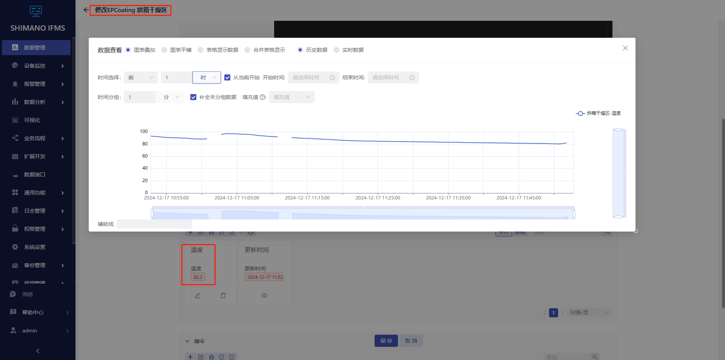Click the plus add icon in 指令 toolbar
This screenshot has width=725, height=360.
pyautogui.click(x=190, y=357)
